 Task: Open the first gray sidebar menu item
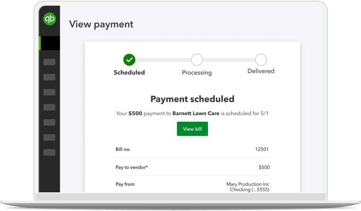pyautogui.click(x=49, y=62)
